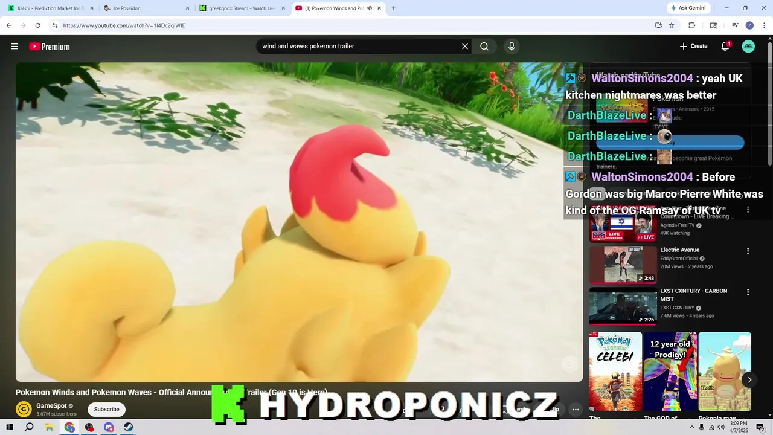Reload the page with refresh icon
This screenshot has height=435, width=773.
pos(37,25)
